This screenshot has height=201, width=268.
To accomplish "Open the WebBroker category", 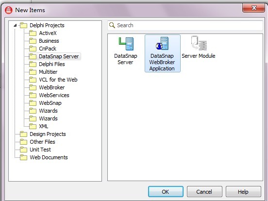I will click(x=52, y=87).
